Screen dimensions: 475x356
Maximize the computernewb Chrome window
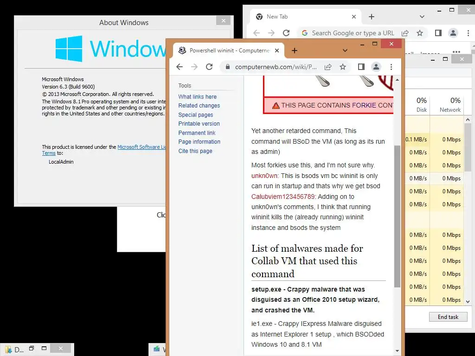(x=375, y=44)
